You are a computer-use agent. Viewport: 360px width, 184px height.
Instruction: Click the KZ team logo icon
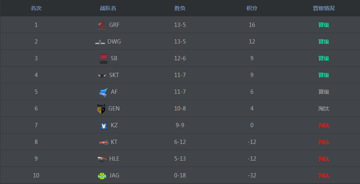103,126
